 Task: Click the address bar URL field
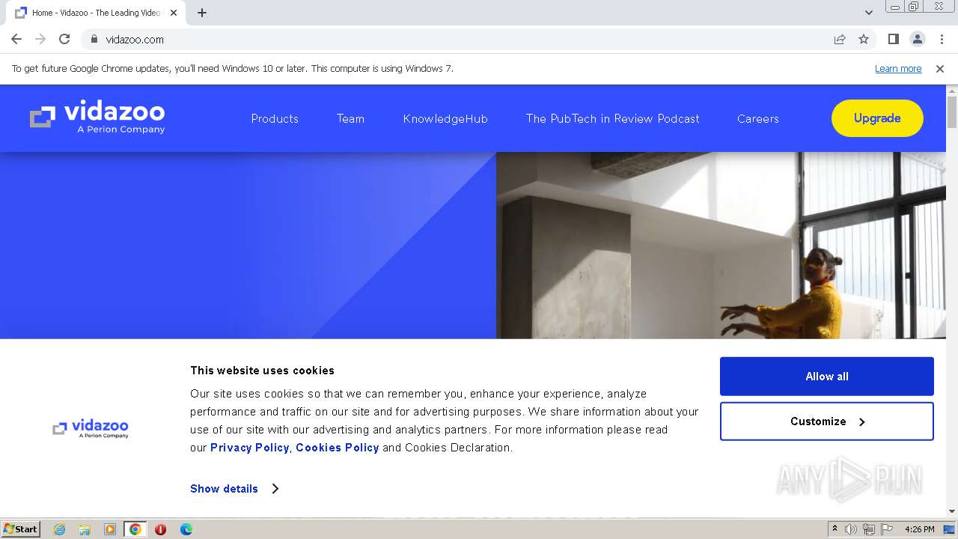tap(457, 39)
